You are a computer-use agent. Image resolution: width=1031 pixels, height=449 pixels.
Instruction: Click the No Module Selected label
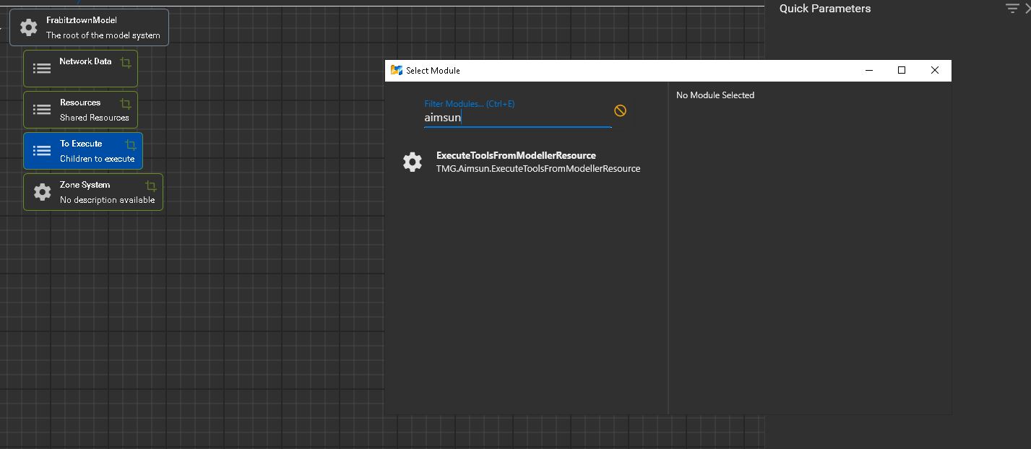pos(715,95)
